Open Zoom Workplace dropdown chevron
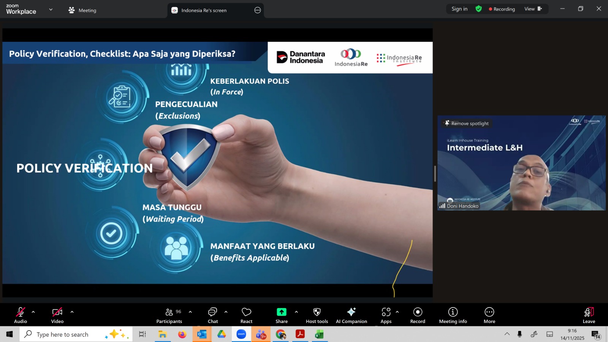Viewport: 608px width, 342px height. pyautogui.click(x=51, y=9)
